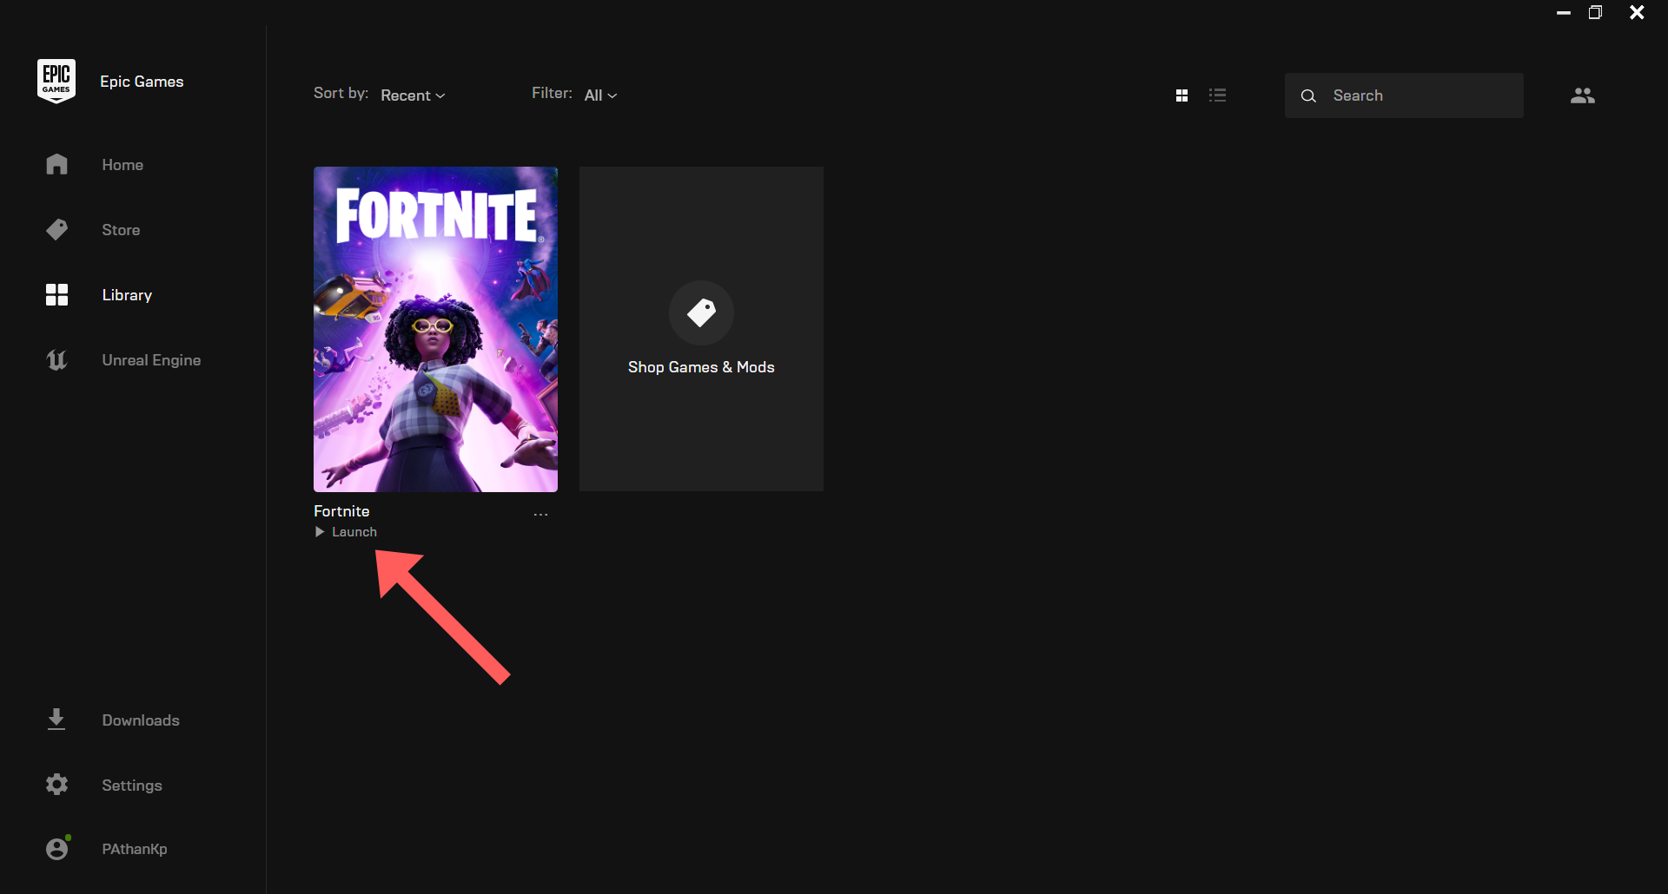Viewport: 1668px width, 894px height.
Task: Open the Sort by Recent dropdown
Action: pyautogui.click(x=412, y=95)
